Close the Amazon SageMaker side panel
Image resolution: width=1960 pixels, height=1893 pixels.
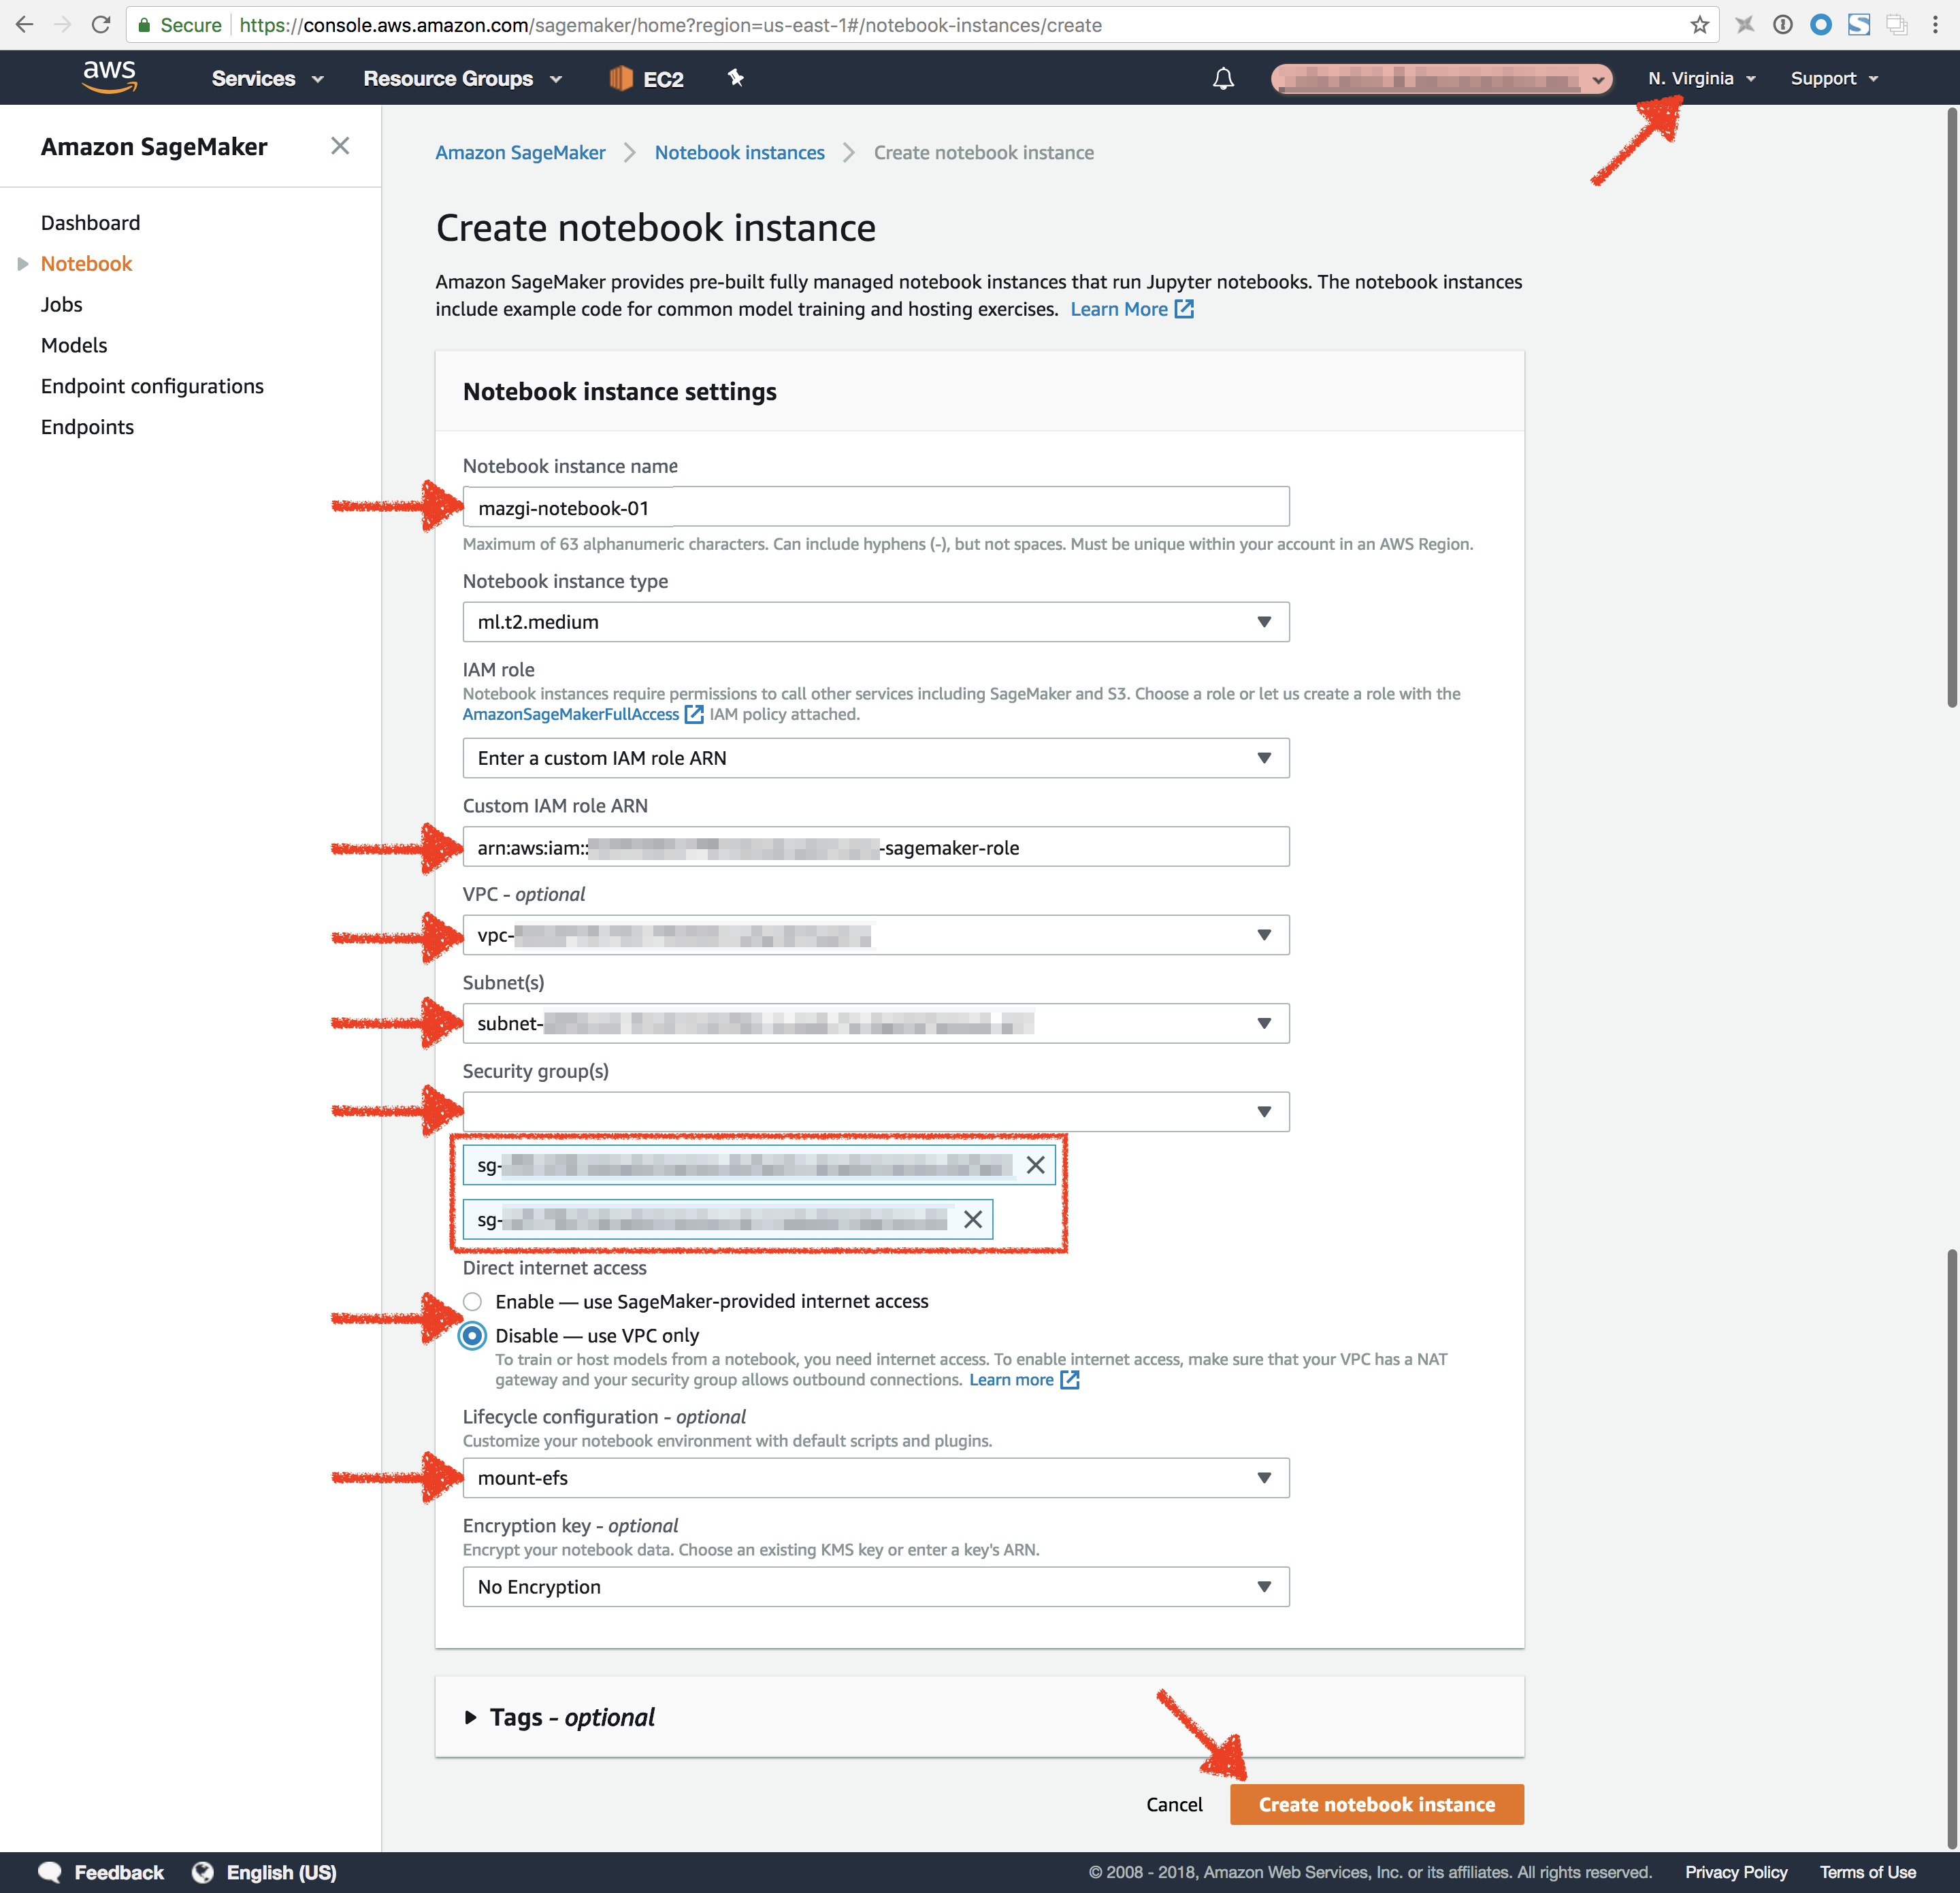(x=340, y=146)
